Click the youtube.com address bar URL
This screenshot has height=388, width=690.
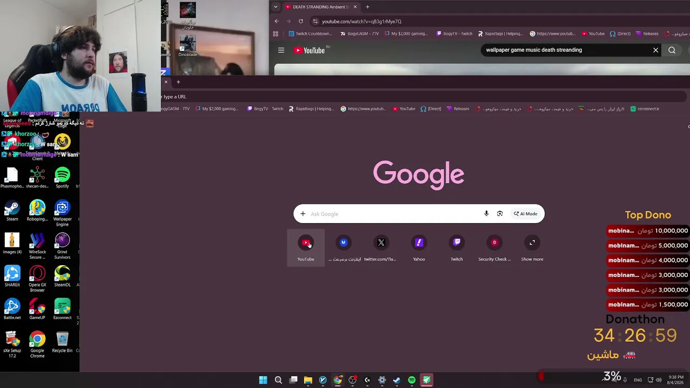(362, 22)
